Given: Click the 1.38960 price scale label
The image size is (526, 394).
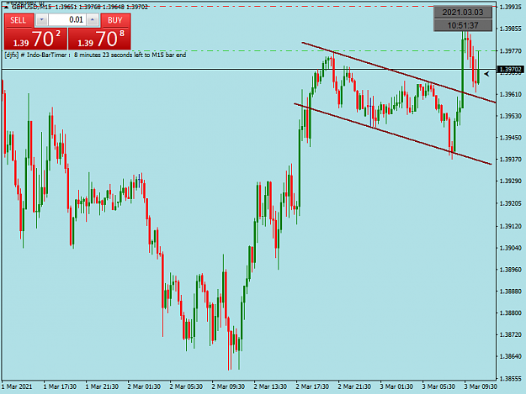Looking at the screenshot, I should click(510, 270).
